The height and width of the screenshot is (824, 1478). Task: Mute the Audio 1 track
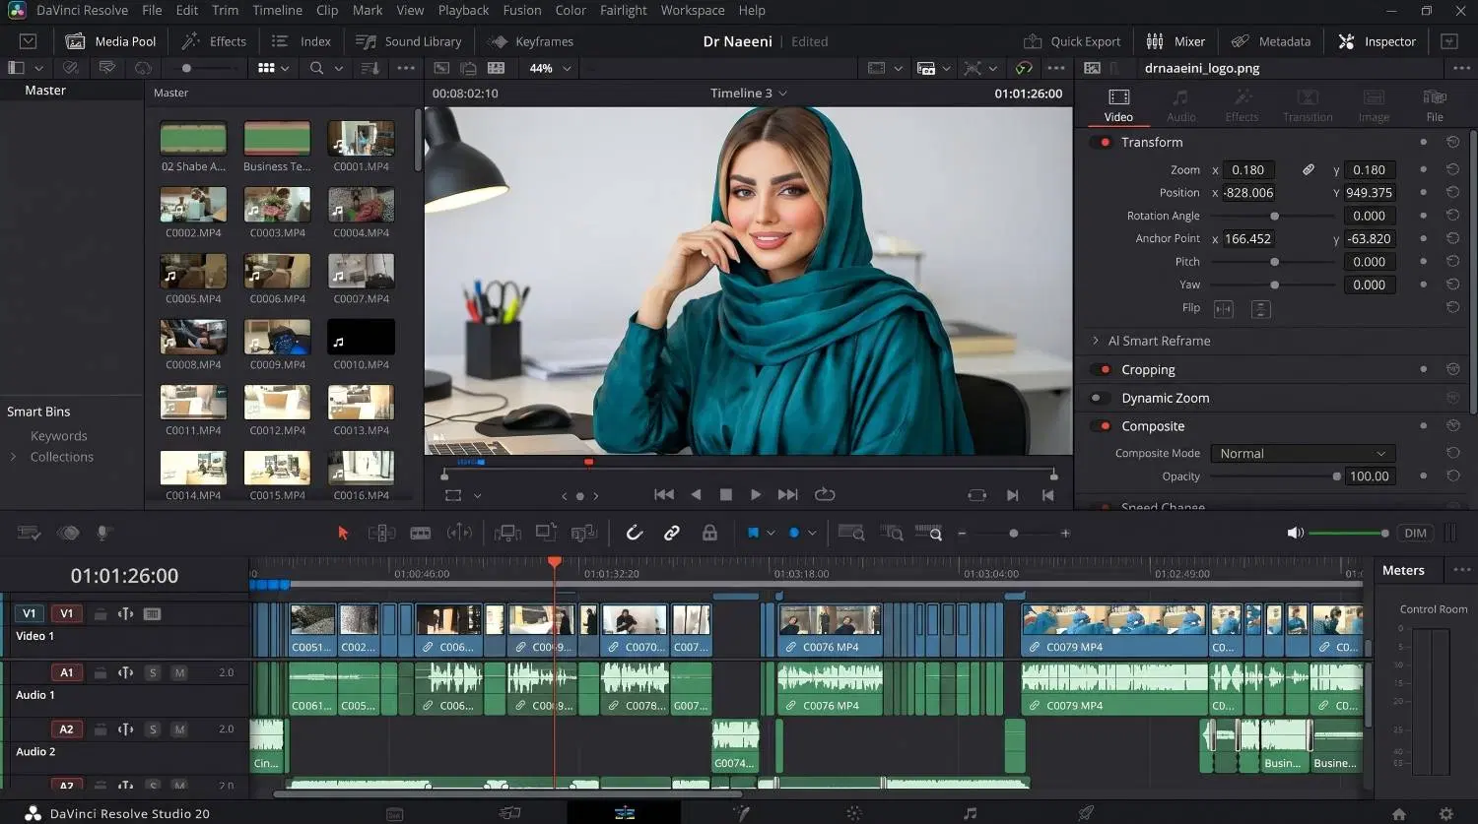[x=179, y=672]
